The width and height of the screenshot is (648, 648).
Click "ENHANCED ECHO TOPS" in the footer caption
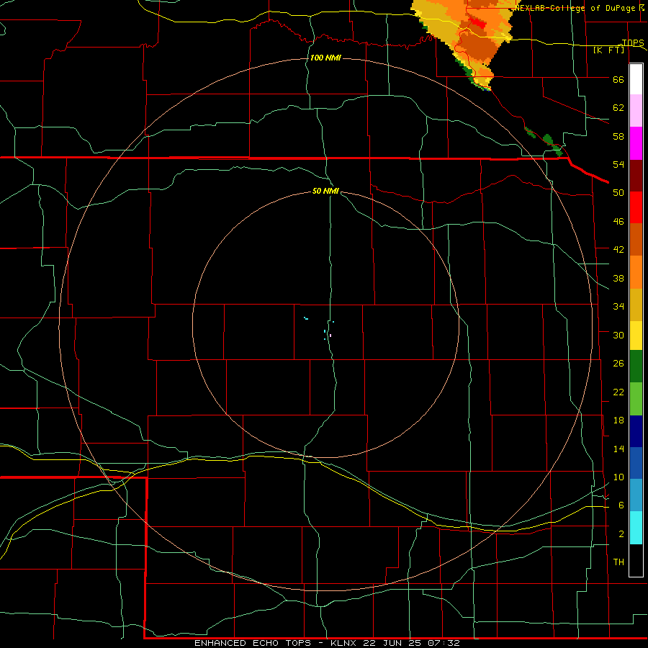pos(252,643)
